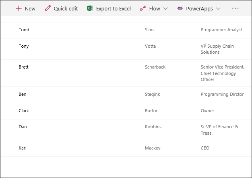Click the red plus New icon
252x178 pixels.
[19, 8]
